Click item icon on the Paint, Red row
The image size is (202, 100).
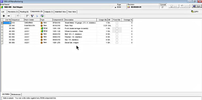(42, 26)
